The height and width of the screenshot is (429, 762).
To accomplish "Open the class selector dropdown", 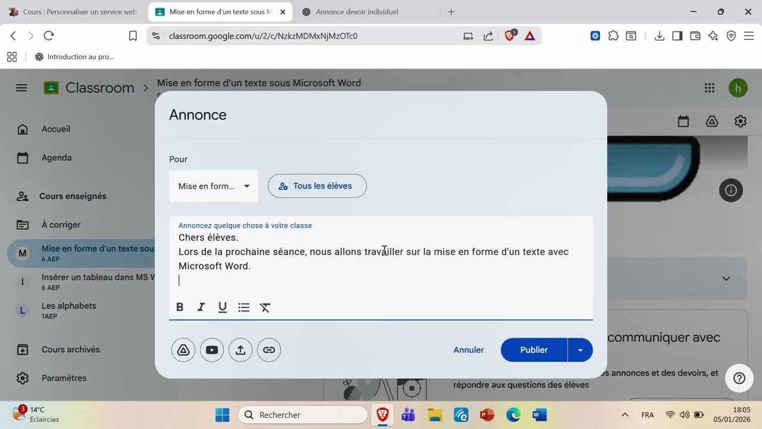I will (x=214, y=186).
